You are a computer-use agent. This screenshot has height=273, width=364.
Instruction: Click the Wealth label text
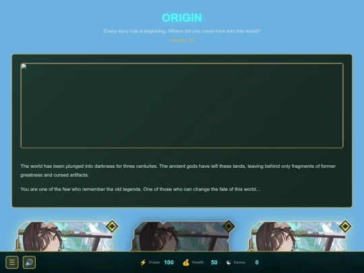point(198,262)
